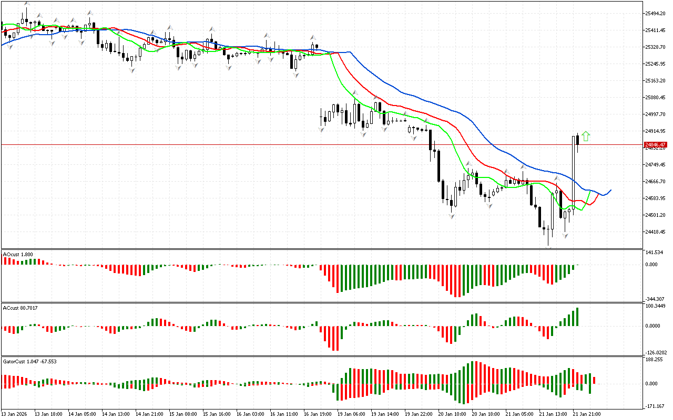Click the 141.534 AOcust scale value

[655, 253]
